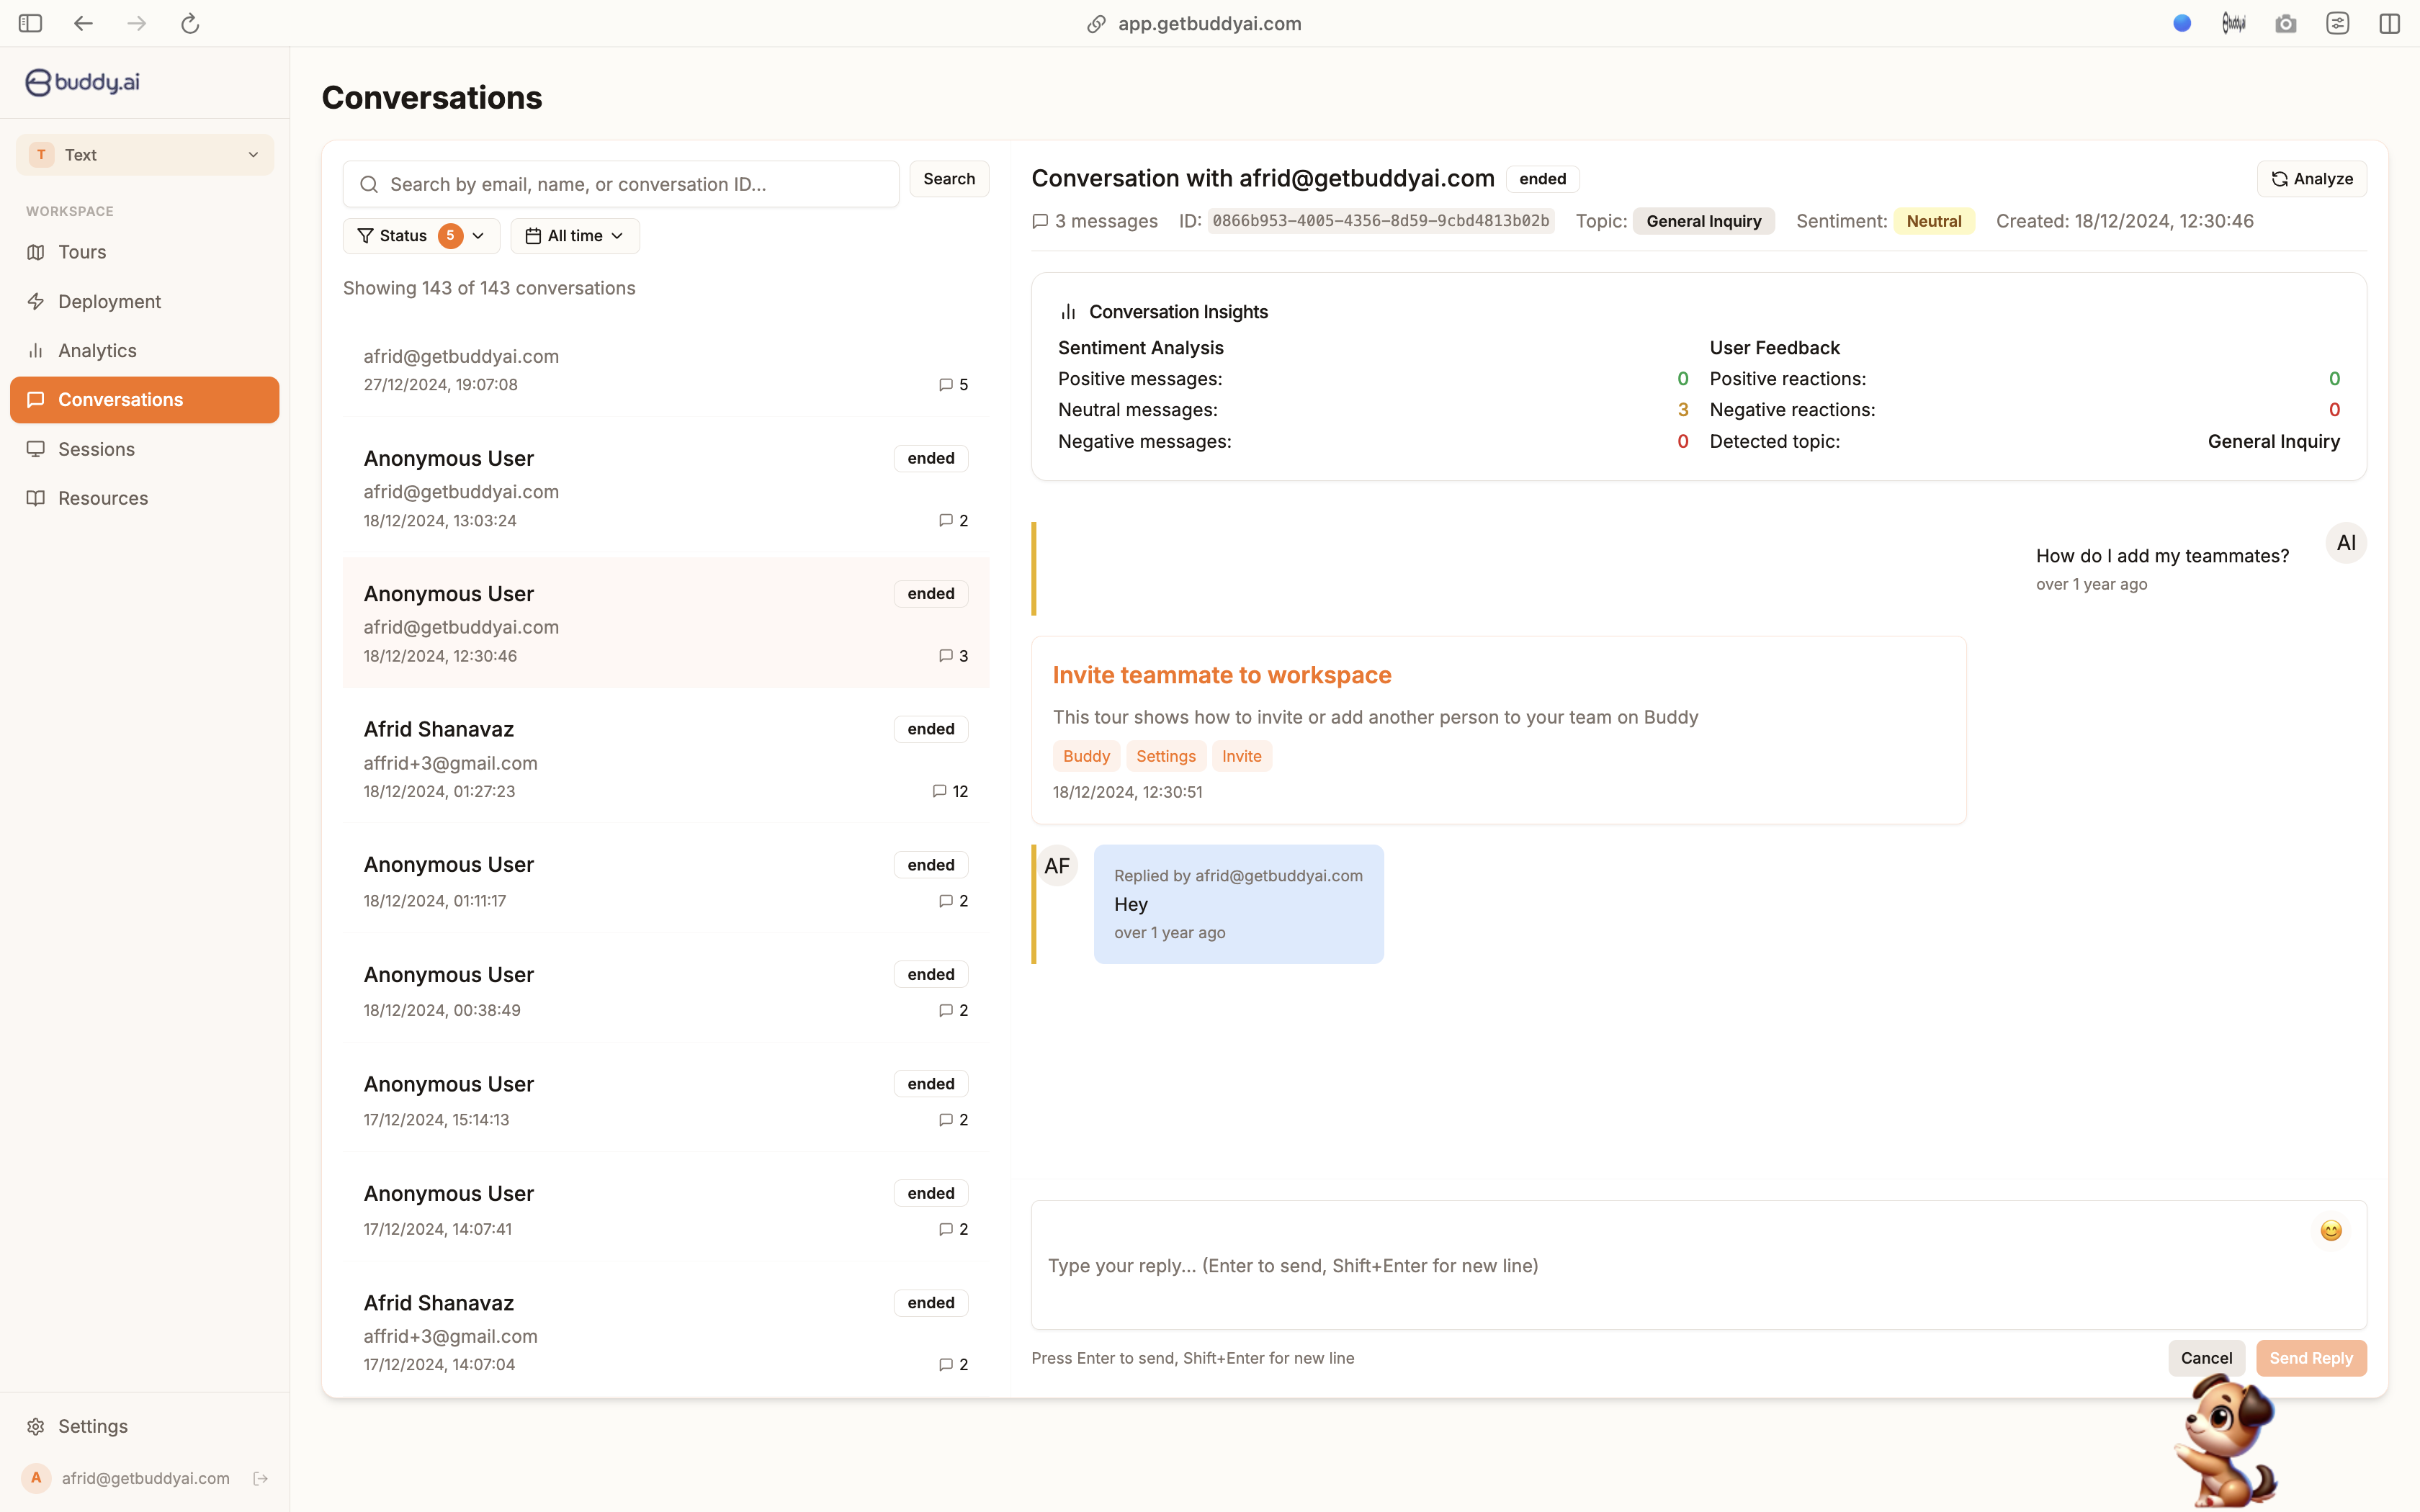Click the sign-out icon beside afrid@getbuddyai.com

(261, 1478)
